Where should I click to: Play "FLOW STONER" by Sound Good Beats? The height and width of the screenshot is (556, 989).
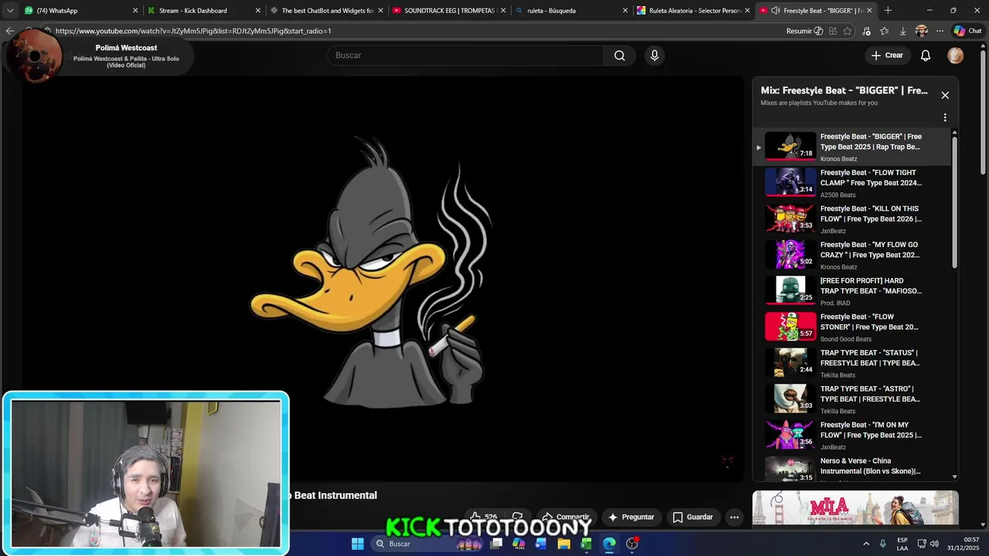point(853,327)
